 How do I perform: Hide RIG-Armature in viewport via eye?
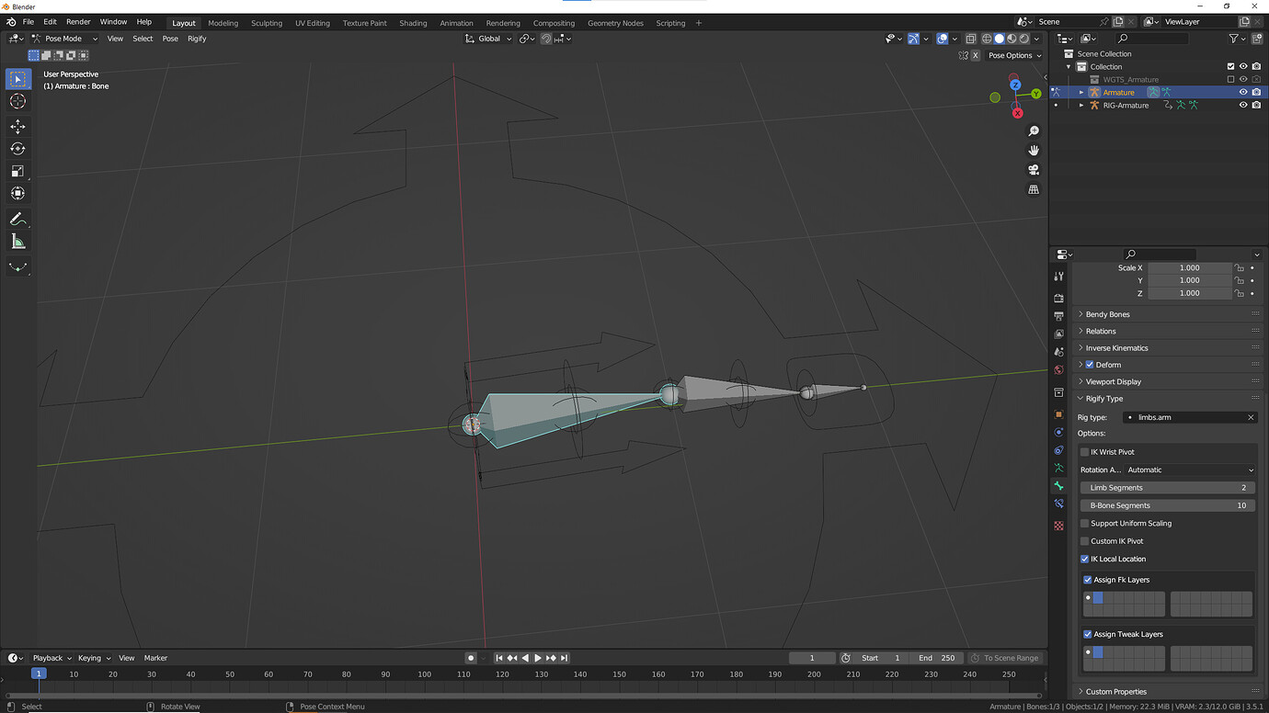click(x=1243, y=105)
